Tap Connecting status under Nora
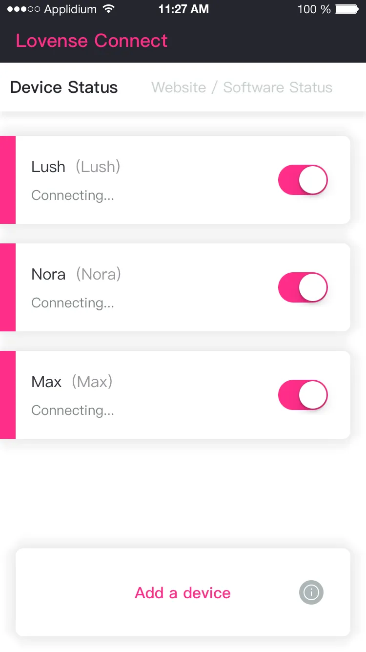The image size is (366, 652). click(73, 303)
